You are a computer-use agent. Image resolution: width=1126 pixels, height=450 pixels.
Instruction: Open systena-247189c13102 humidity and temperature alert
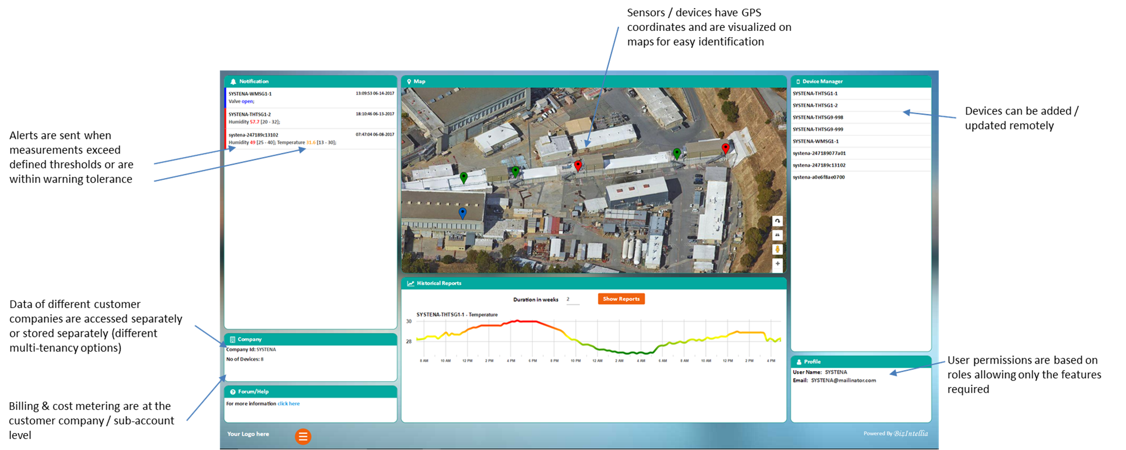[310, 139]
